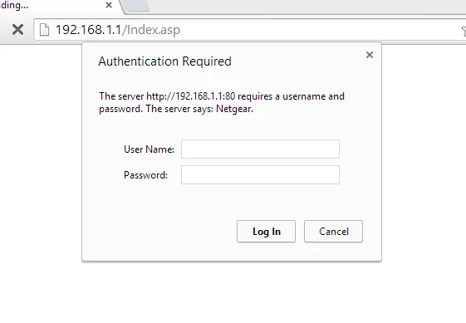This screenshot has width=466, height=323.
Task: Click the bookmark star icon
Action: [x=464, y=31]
